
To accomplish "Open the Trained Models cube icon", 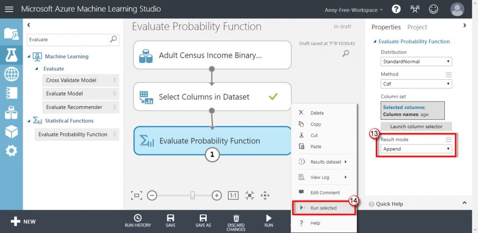I will tap(11, 131).
